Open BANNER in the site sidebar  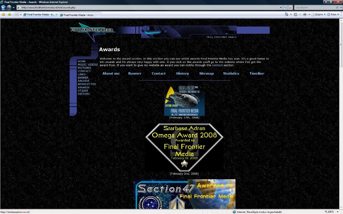point(83,78)
